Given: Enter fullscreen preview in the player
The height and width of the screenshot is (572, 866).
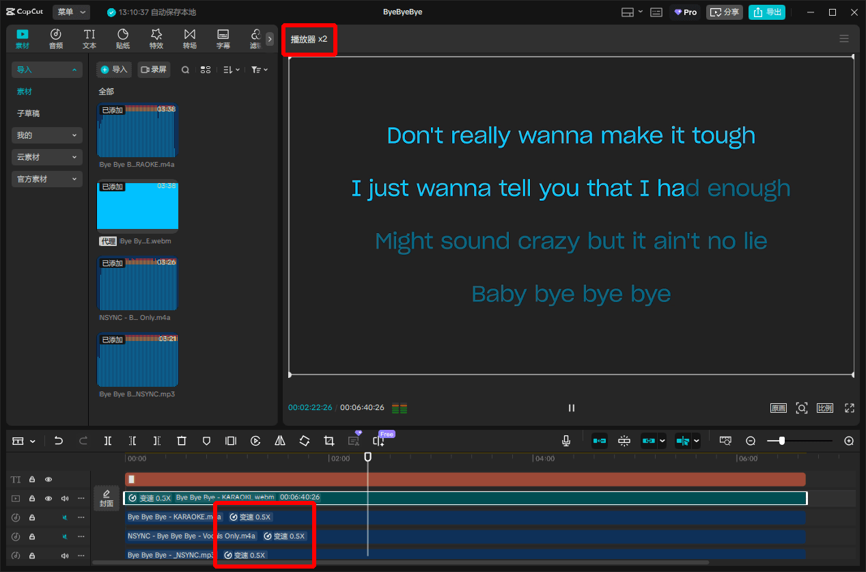Looking at the screenshot, I should coord(850,408).
